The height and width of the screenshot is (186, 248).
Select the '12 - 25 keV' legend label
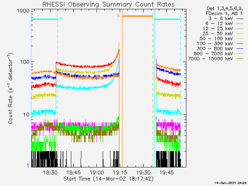pos(218,29)
